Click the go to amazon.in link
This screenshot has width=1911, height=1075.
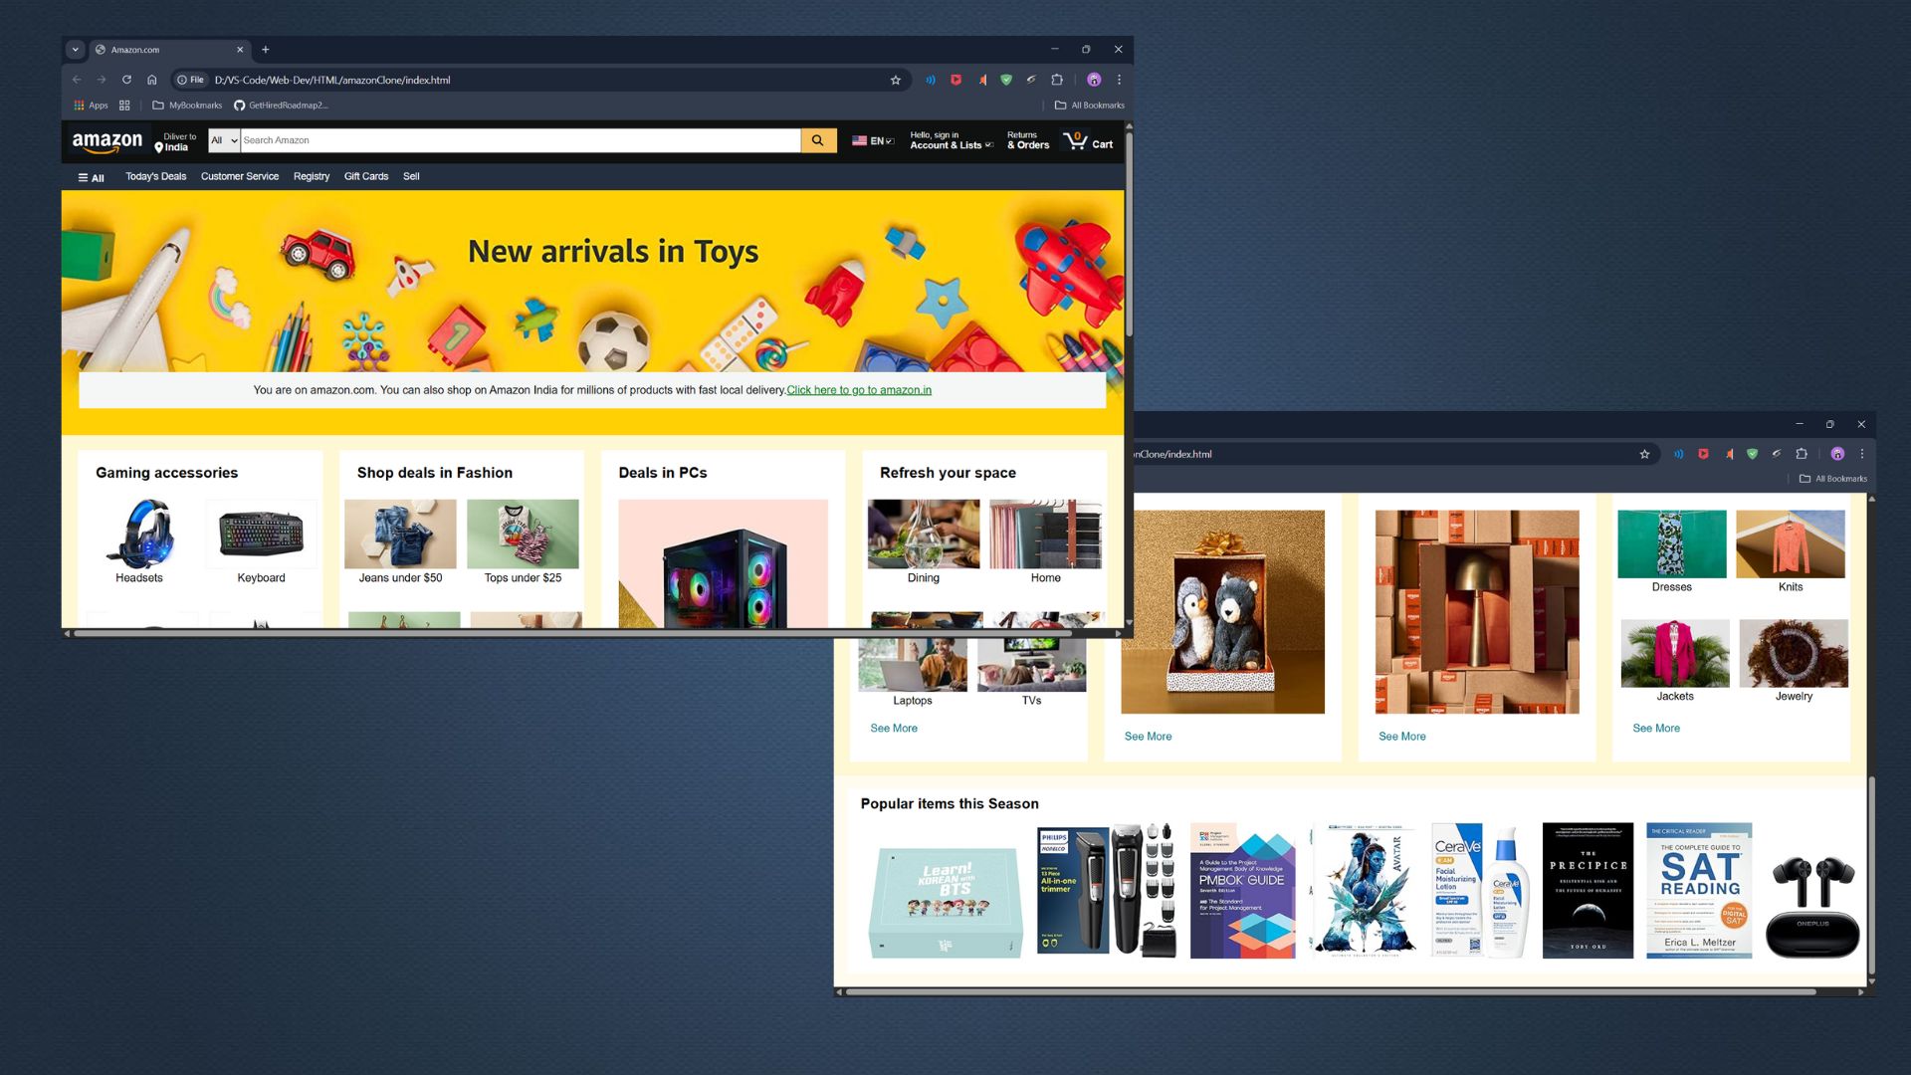point(858,390)
